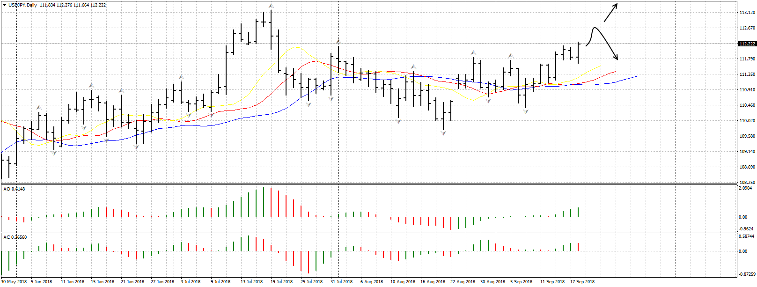
Task: Click the 17 Sep 2018 date label
Action: pyautogui.click(x=582, y=282)
